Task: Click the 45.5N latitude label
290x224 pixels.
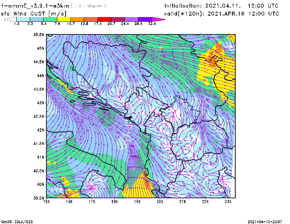Action: coord(39,34)
